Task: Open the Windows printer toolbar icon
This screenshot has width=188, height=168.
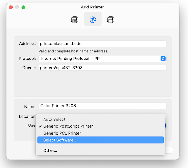Action: pos(111,20)
